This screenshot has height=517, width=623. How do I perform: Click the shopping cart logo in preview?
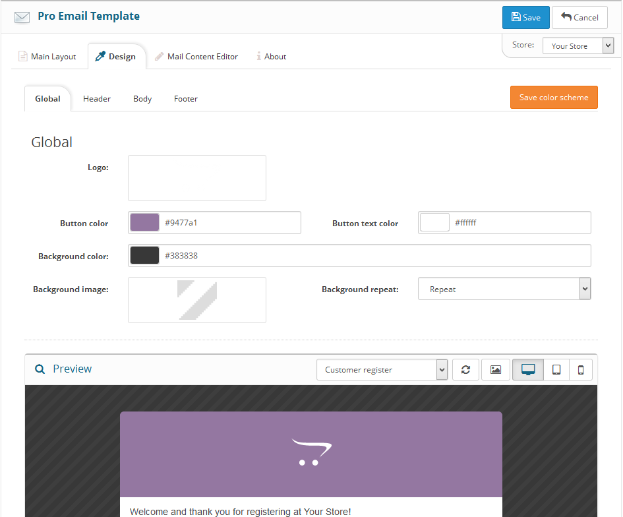click(311, 453)
